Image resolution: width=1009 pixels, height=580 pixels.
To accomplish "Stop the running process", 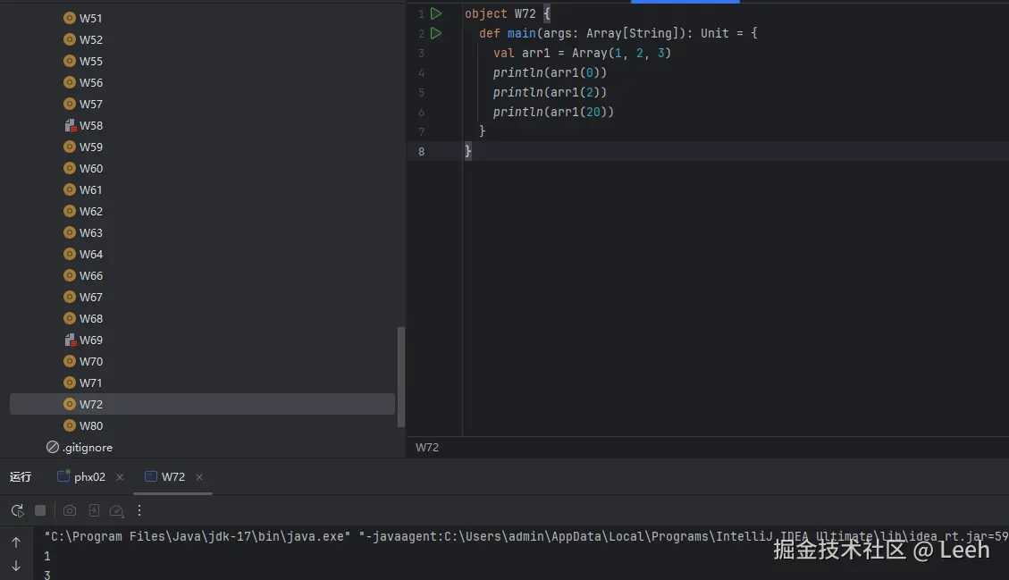I will [40, 510].
